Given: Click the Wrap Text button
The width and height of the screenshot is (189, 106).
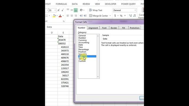Looking at the screenshot, I should (96, 10).
